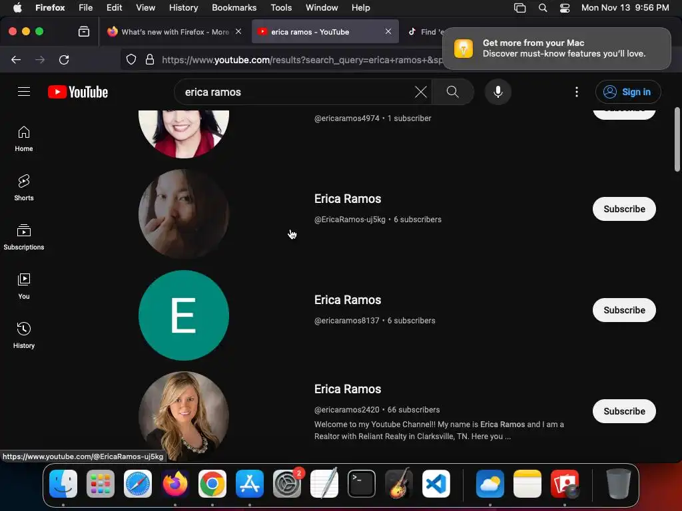682x511 pixels.
Task: Click the magnifier search button
Action: coord(453,92)
